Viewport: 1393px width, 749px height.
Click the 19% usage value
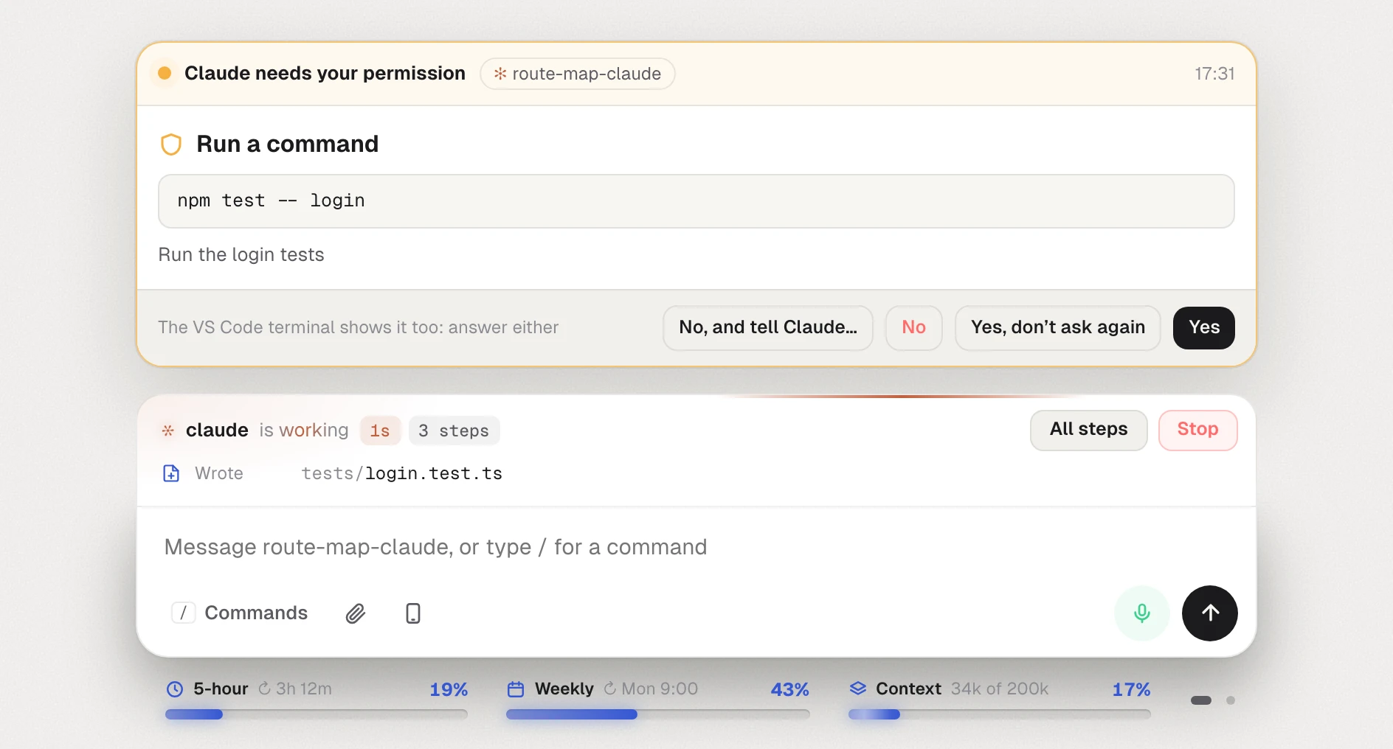pyautogui.click(x=449, y=689)
